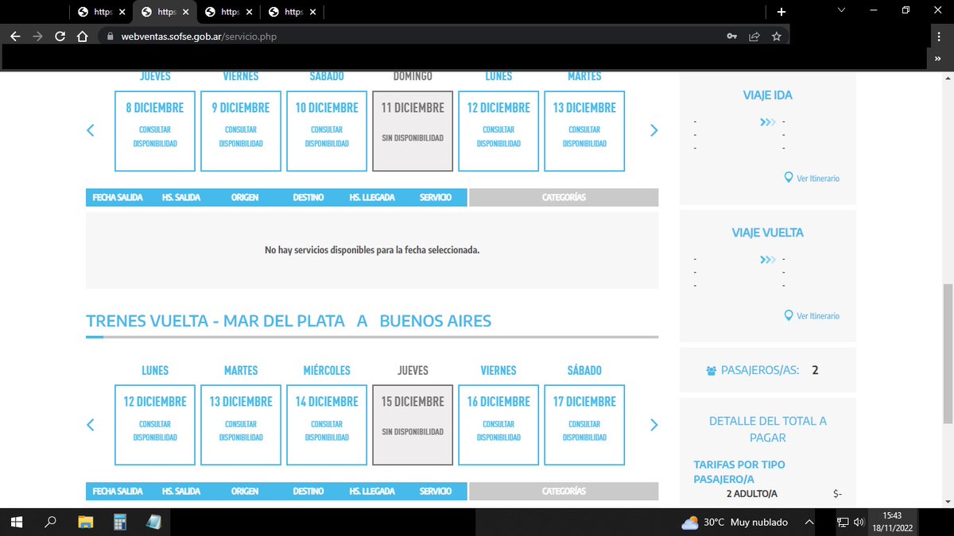Show earlier outbound dates with left arrow
This screenshot has height=536, width=954.
coord(91,130)
